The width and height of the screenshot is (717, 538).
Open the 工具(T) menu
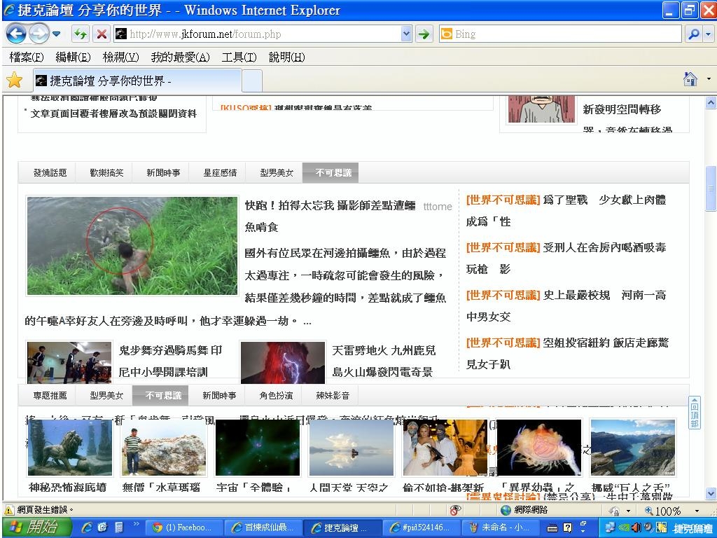239,57
